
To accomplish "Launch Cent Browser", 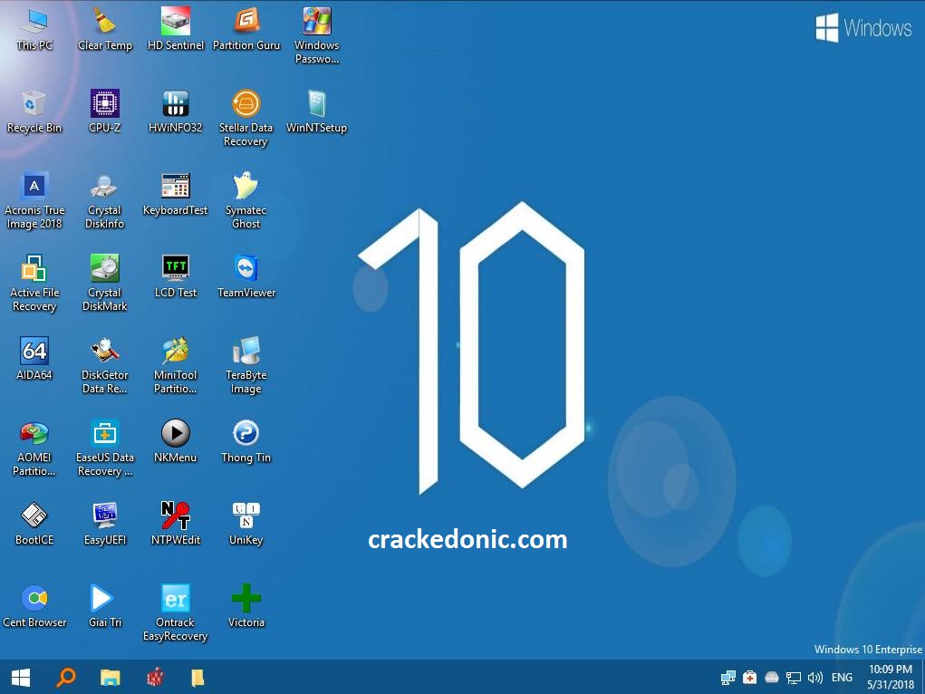I will pyautogui.click(x=34, y=607).
